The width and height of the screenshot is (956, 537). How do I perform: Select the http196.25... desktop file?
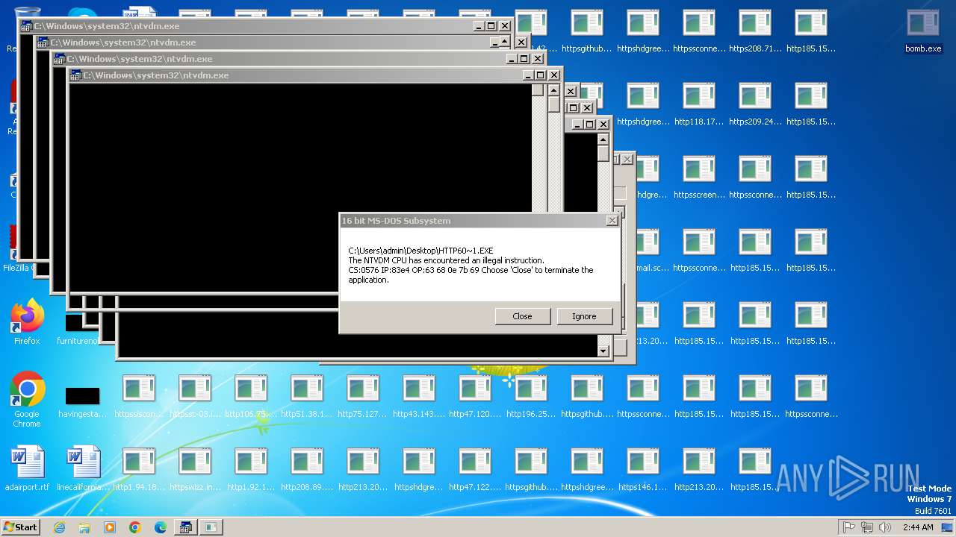coord(531,397)
